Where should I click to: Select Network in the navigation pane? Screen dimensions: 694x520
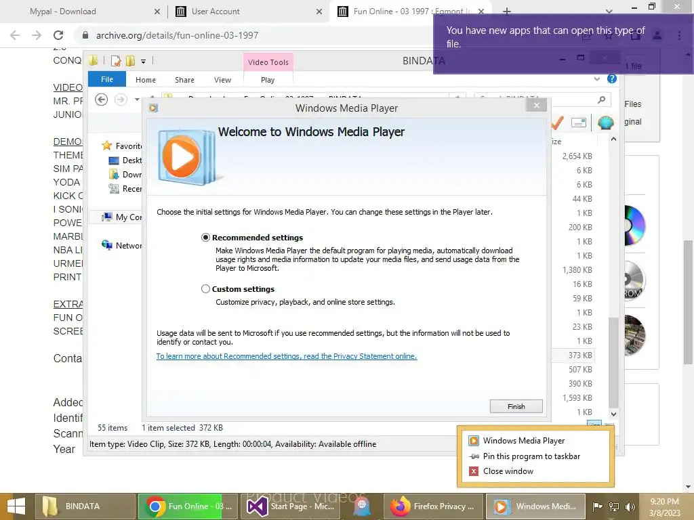122,245
